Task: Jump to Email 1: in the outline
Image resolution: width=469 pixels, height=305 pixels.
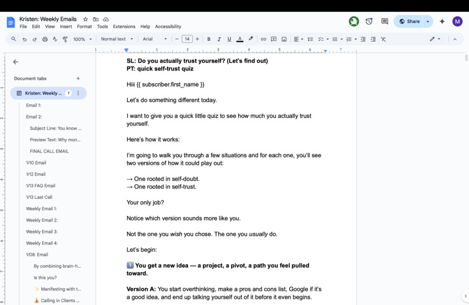Action: pos(33,106)
